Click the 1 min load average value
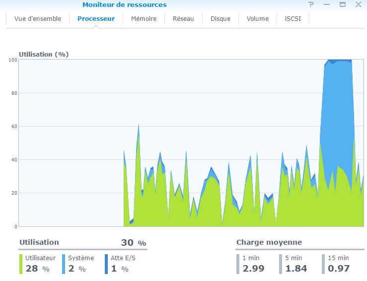This screenshot has height=281, width=367. 253,269
